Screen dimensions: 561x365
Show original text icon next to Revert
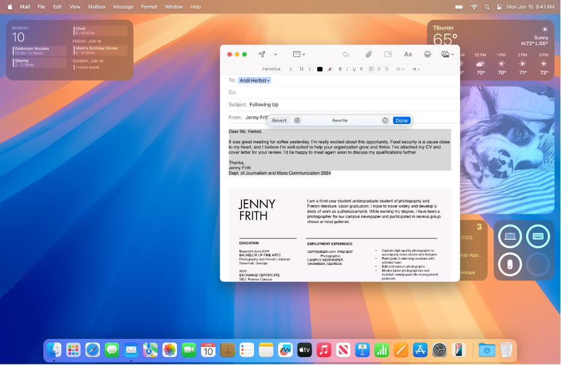click(297, 120)
